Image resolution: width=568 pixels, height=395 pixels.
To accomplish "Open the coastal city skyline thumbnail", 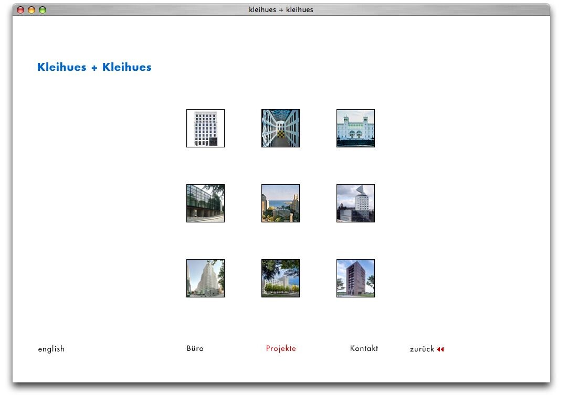I will pyautogui.click(x=280, y=203).
